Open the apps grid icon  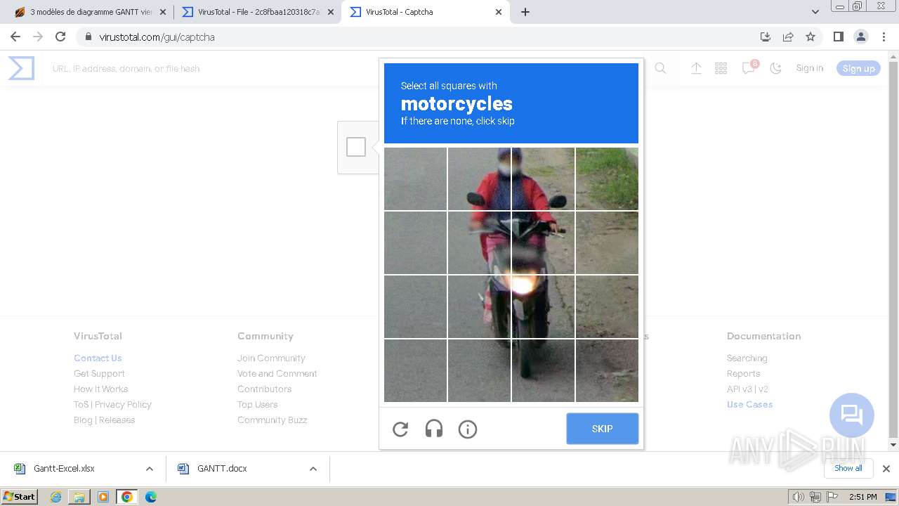pyautogui.click(x=721, y=68)
